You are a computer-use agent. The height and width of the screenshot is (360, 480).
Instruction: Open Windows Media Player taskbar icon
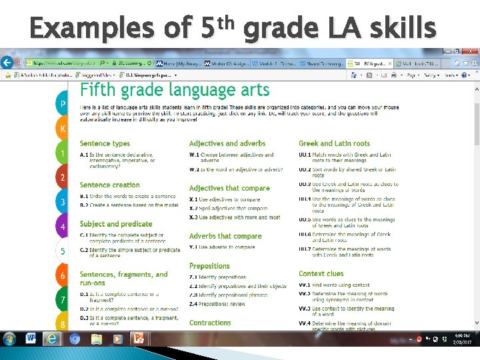click(117, 339)
